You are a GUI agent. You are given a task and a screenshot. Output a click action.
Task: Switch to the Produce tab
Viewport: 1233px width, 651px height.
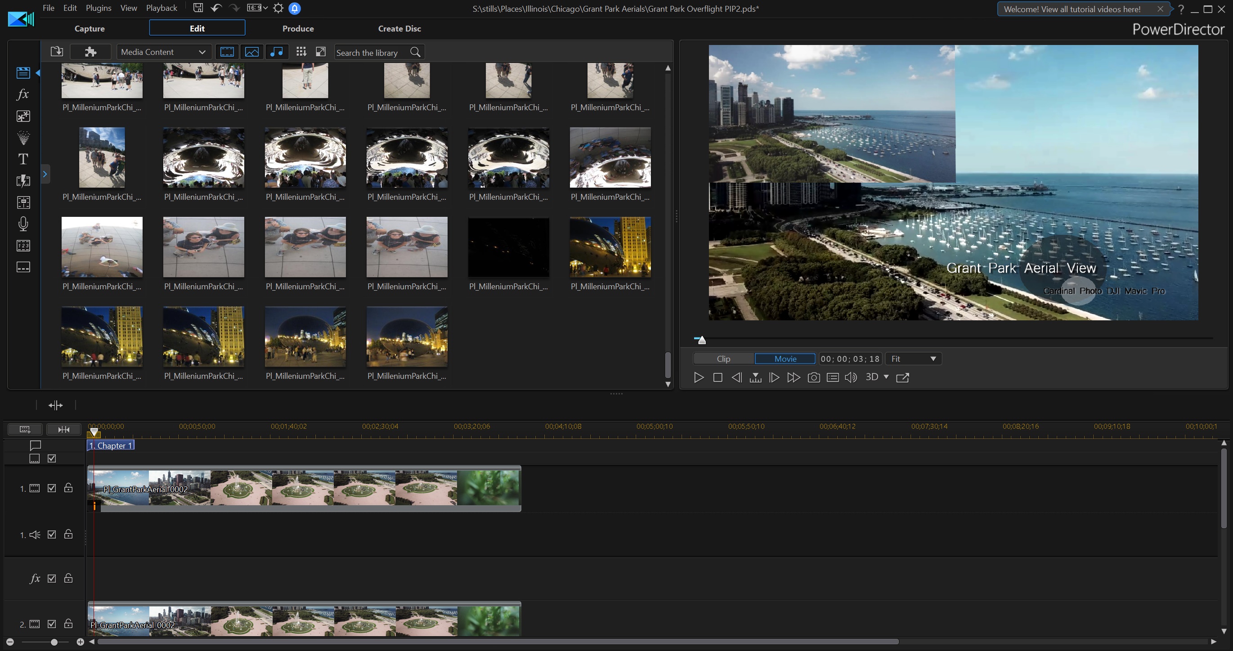[298, 28]
